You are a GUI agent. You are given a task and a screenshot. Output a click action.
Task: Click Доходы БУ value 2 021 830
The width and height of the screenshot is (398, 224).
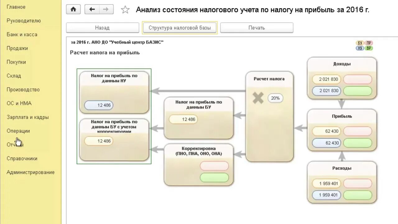326,79
